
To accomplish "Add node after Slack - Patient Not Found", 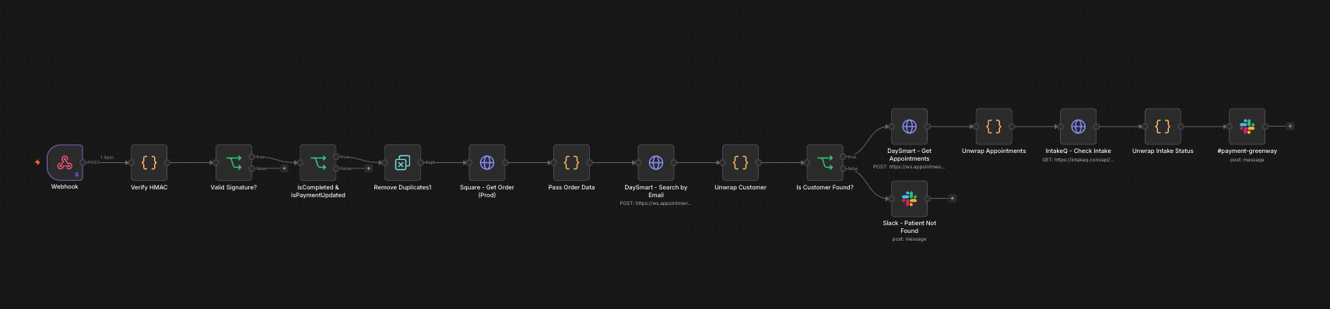I will point(952,199).
